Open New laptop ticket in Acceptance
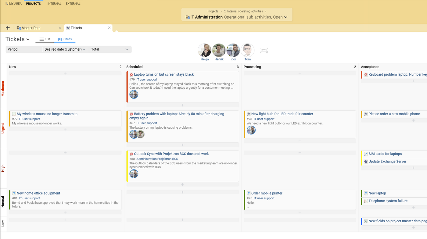427x239 pixels. click(x=377, y=193)
